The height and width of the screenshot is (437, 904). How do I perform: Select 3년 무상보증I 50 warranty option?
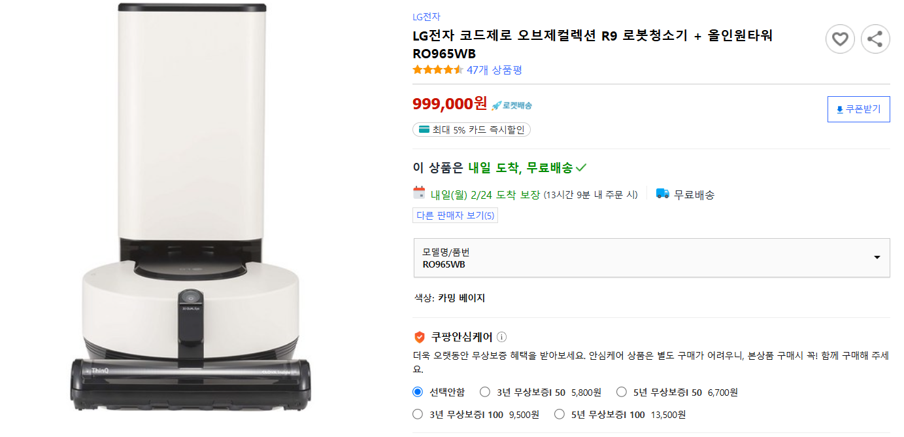pyautogui.click(x=484, y=391)
